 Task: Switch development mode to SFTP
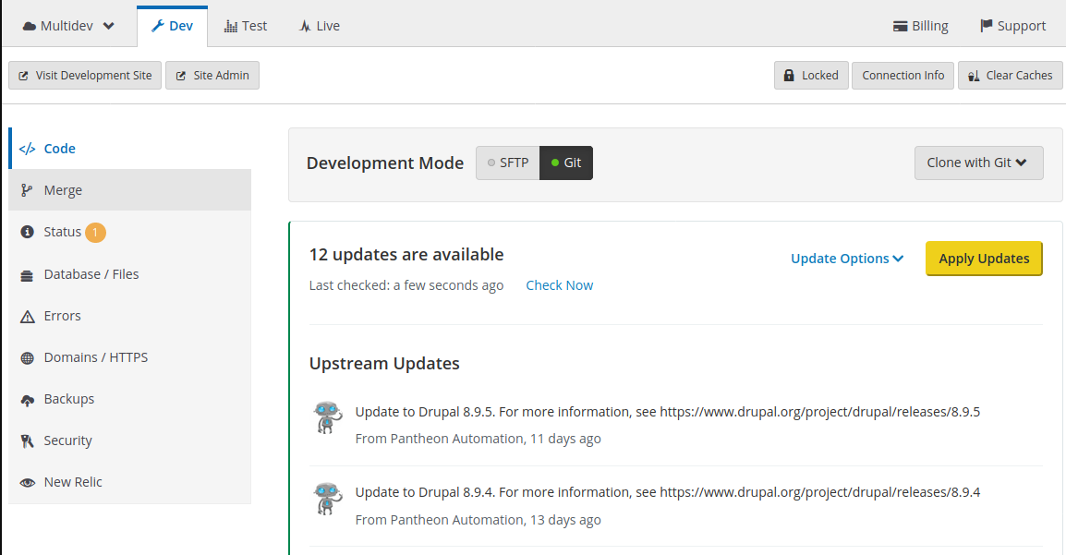(x=508, y=163)
